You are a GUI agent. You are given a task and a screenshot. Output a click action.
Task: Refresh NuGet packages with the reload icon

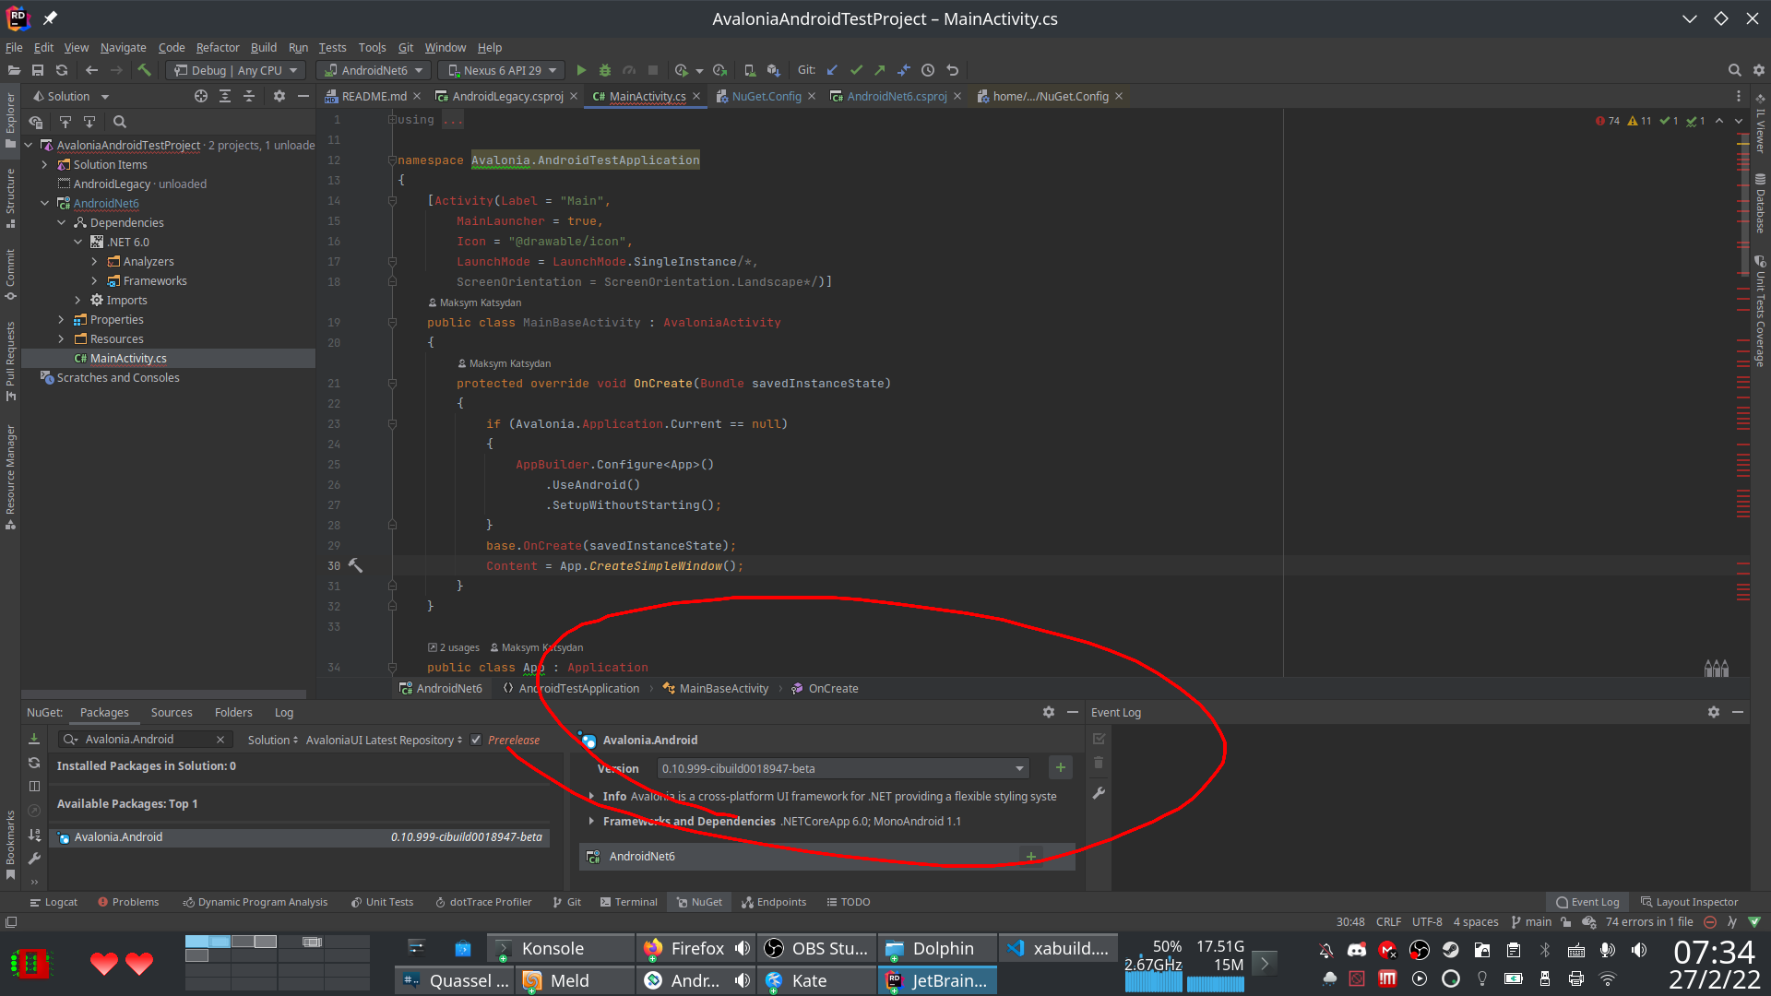click(x=34, y=764)
